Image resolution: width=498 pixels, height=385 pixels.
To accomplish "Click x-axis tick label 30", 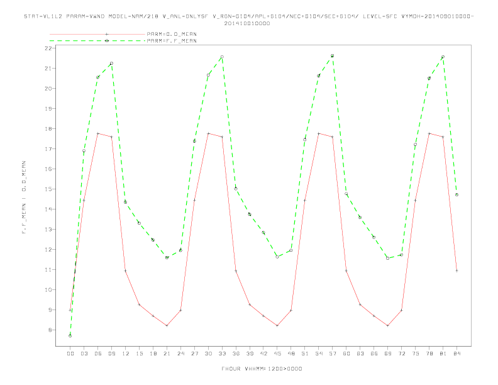I will [x=208, y=354].
